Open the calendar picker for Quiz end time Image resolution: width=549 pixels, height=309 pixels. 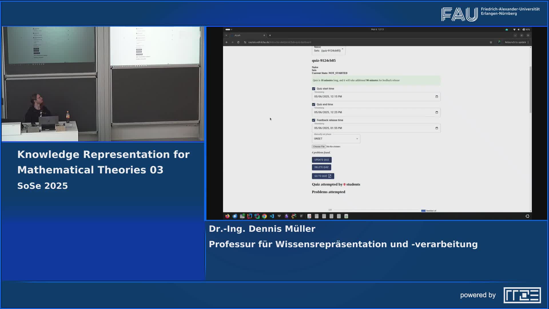[x=437, y=112]
